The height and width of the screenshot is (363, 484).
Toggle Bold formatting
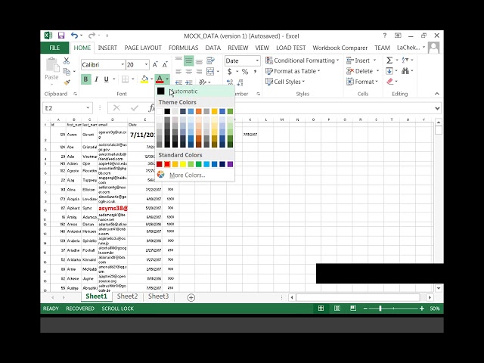(85, 79)
